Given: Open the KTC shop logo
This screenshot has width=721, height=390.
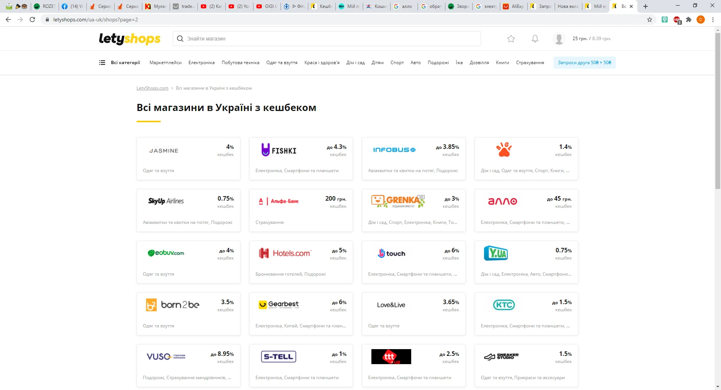Looking at the screenshot, I should point(504,305).
